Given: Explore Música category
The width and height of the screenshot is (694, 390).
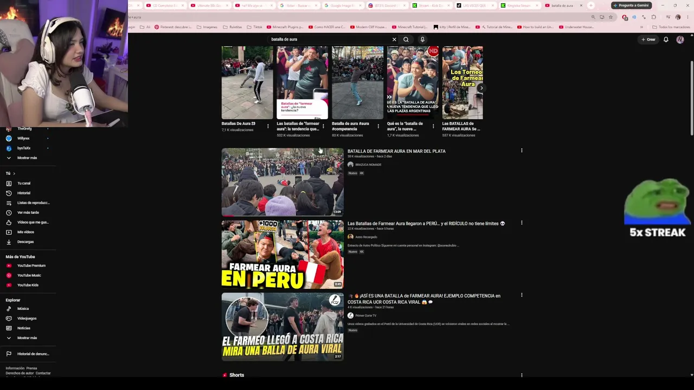Looking at the screenshot, I should pos(27,309).
